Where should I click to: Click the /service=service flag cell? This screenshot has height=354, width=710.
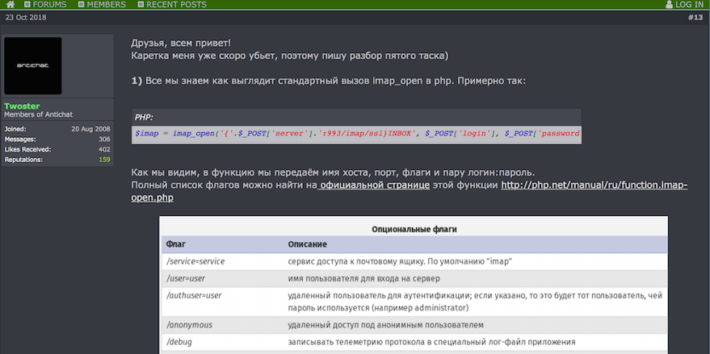click(195, 261)
